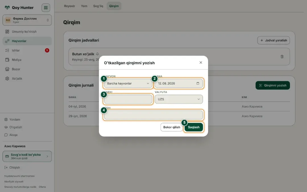The image size is (307, 192).
Task: Click the Yordam help icon
Action: coord(6,119)
